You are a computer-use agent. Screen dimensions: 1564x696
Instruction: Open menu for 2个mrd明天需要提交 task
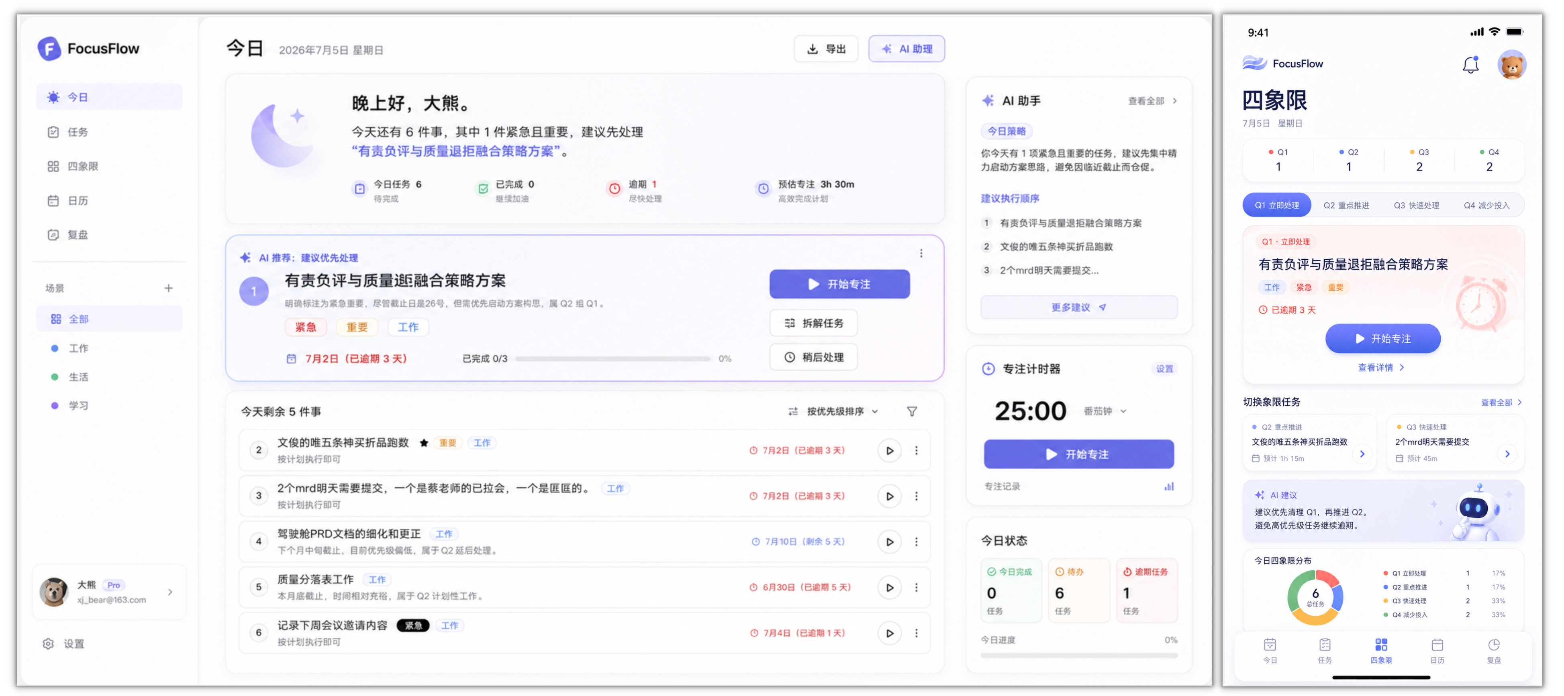(x=916, y=496)
